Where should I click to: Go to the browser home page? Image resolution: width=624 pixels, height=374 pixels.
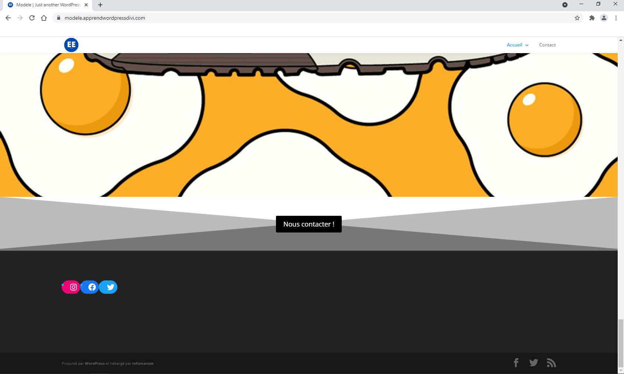tap(44, 18)
